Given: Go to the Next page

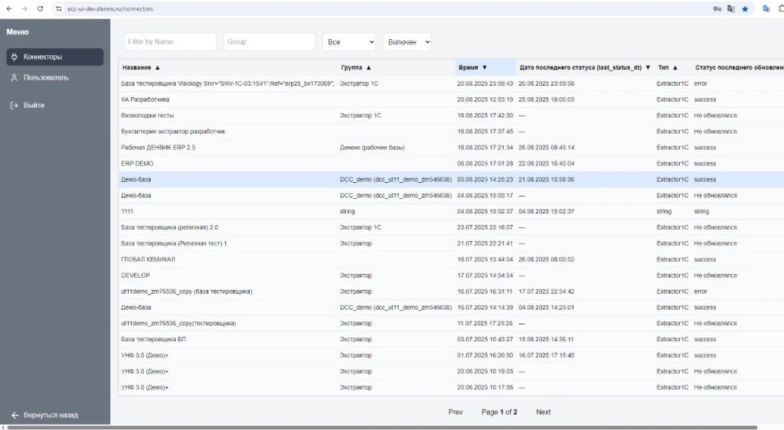Looking at the screenshot, I should click(x=543, y=412).
